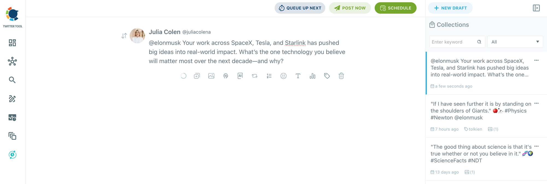The height and width of the screenshot is (184, 547).
Task: Click the delete tweet trash icon
Action: [341, 76]
